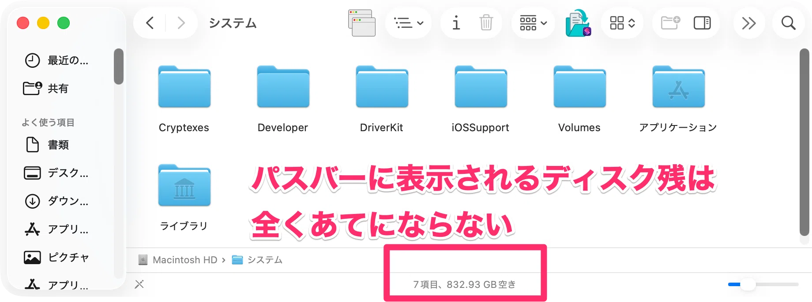
Task: Open search with the magnifying glass
Action: (x=788, y=23)
